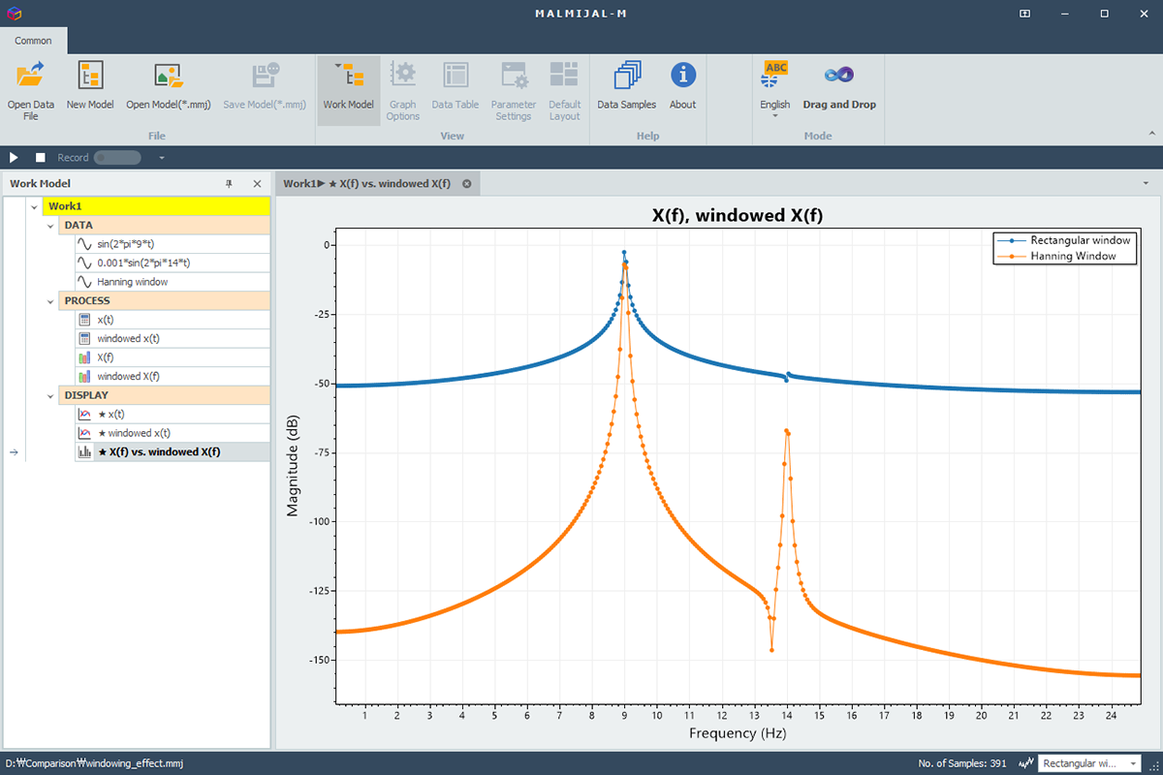Click the waveform icon in the status bar
Image resolution: width=1163 pixels, height=775 pixels.
[1025, 763]
